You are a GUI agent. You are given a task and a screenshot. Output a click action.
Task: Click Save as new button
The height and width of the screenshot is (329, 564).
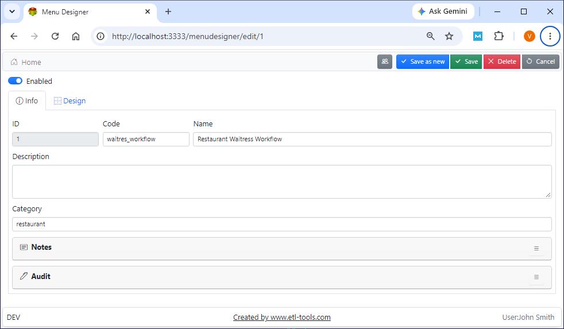[x=423, y=61]
